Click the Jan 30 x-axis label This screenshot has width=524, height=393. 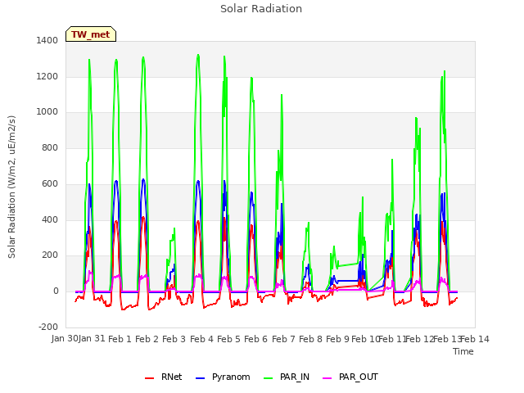pos(65,339)
